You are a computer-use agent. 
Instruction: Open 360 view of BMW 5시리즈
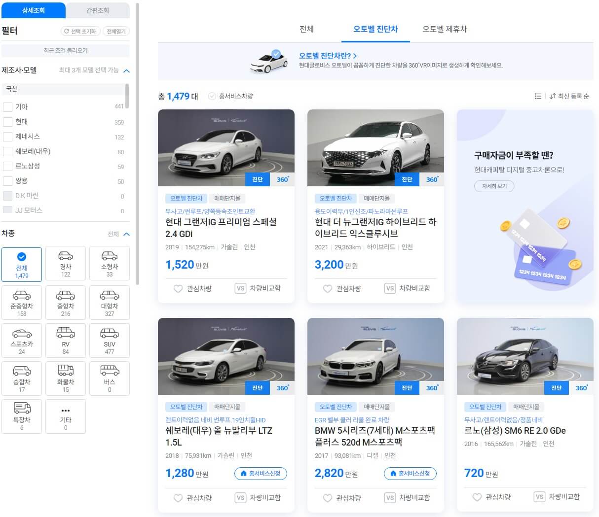tap(432, 388)
